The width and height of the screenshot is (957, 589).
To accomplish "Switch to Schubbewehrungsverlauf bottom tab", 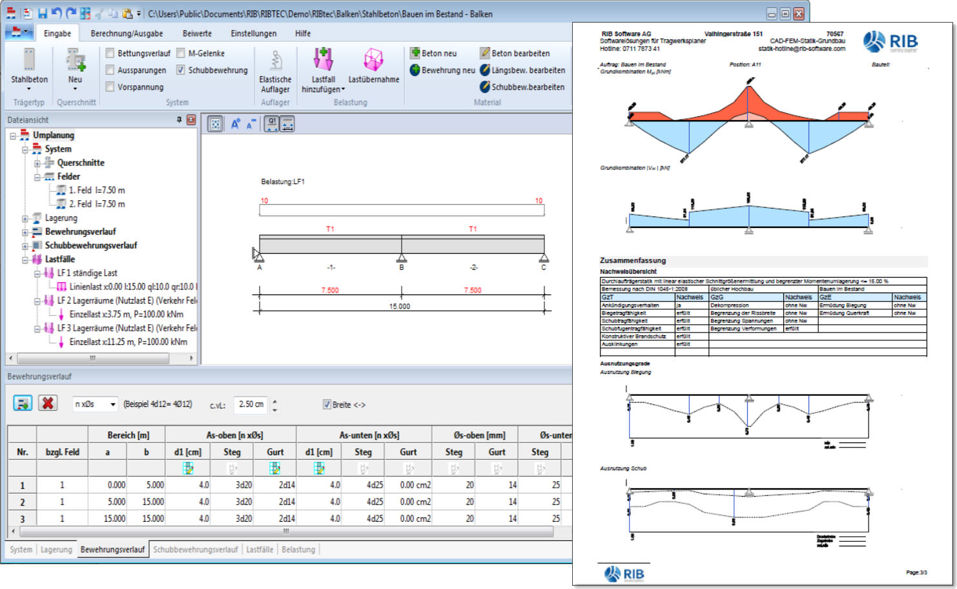I will click(195, 550).
